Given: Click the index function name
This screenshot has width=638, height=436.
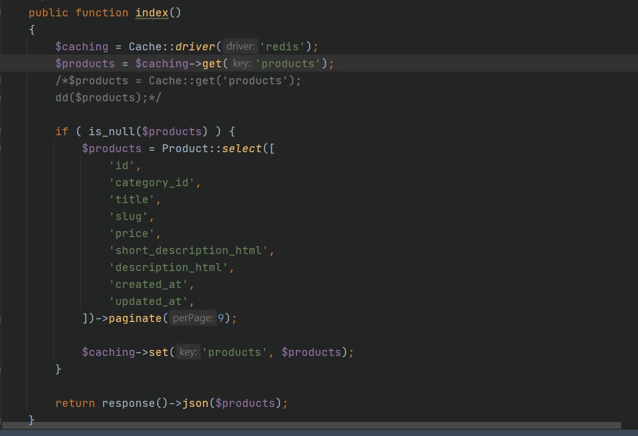Looking at the screenshot, I should (x=152, y=13).
